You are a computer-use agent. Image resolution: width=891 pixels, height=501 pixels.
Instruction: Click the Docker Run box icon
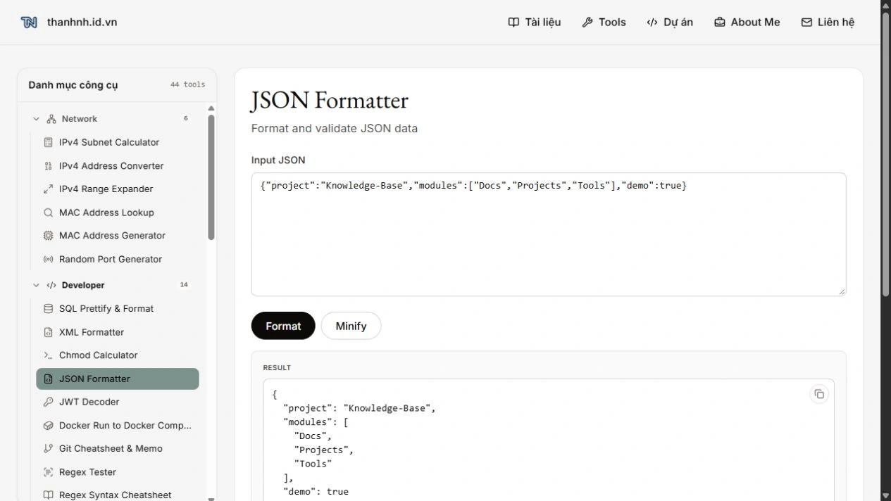coord(48,426)
